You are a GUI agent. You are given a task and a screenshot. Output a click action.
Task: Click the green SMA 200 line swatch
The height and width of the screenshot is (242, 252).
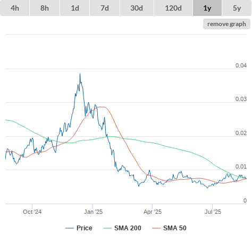(x=107, y=228)
